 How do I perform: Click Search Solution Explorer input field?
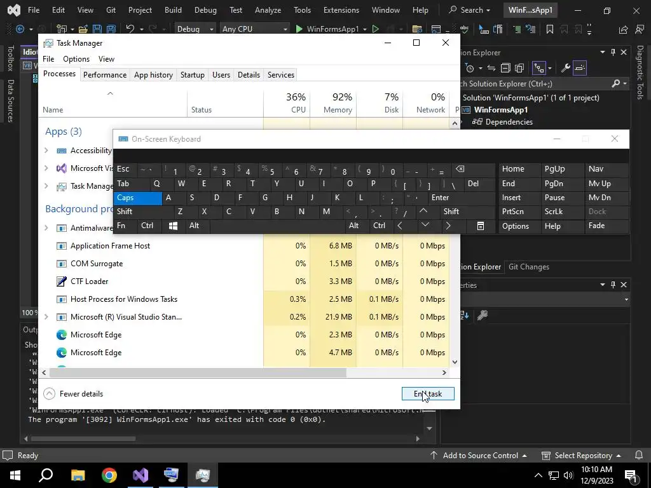tap(534, 84)
